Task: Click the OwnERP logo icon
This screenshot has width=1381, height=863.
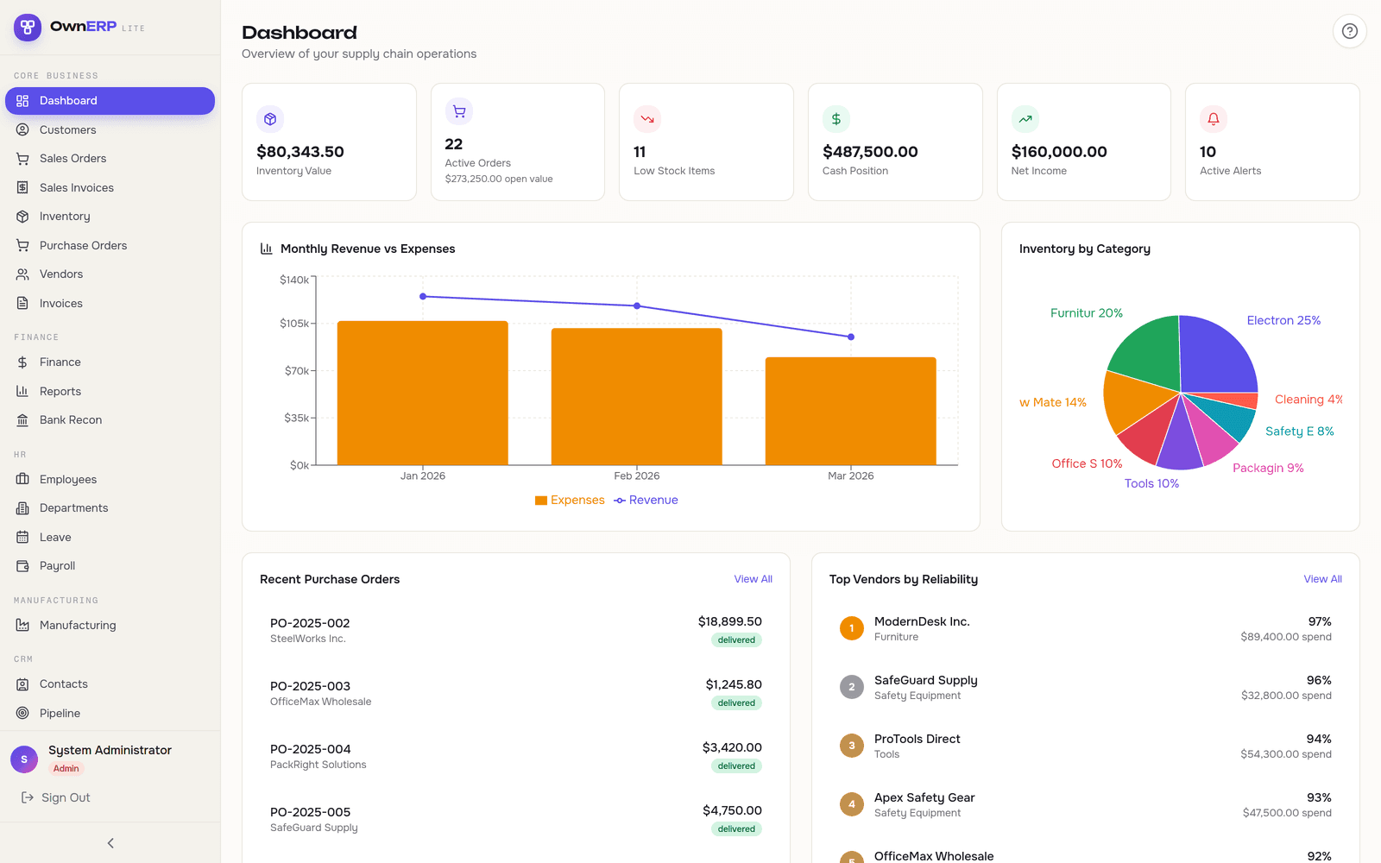Action: click(x=28, y=28)
